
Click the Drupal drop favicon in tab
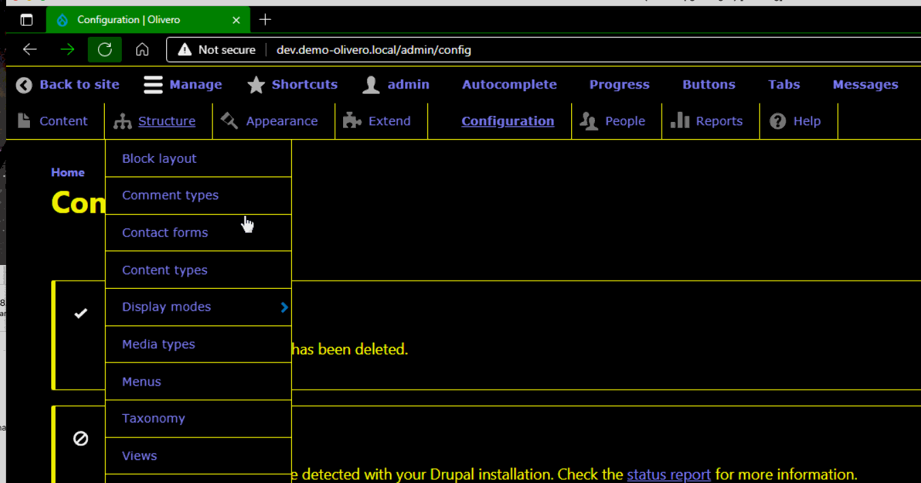[63, 20]
